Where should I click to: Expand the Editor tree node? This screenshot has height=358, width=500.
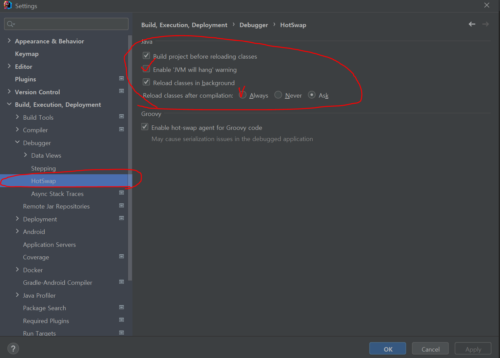click(x=9, y=66)
